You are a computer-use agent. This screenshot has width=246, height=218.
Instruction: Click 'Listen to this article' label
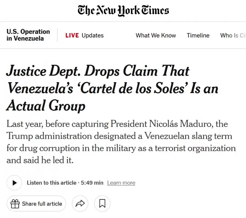click(x=51, y=183)
